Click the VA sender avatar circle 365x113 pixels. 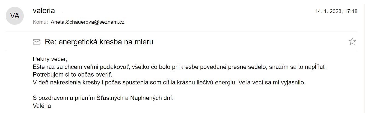[15, 16]
